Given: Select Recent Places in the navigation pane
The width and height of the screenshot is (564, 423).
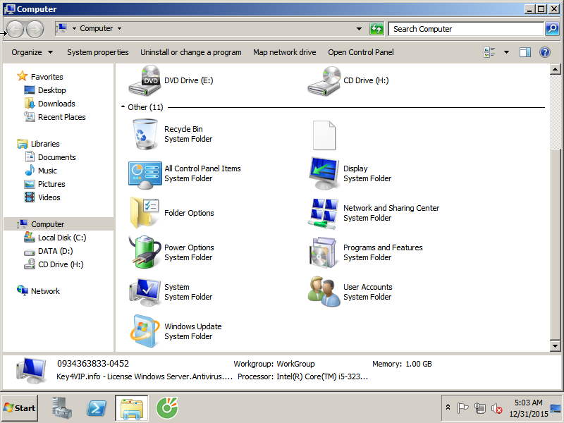Looking at the screenshot, I should click(x=62, y=117).
